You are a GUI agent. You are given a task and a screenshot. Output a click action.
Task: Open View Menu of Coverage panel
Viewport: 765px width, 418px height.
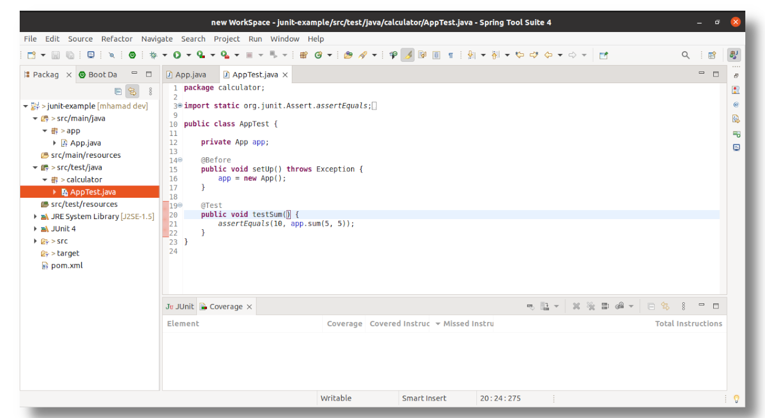tap(683, 306)
